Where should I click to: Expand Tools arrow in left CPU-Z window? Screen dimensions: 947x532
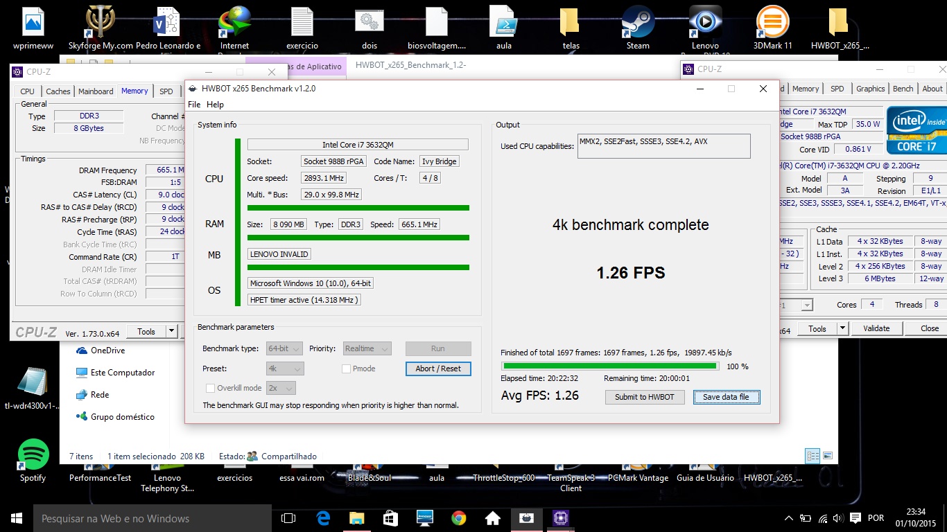pos(172,331)
